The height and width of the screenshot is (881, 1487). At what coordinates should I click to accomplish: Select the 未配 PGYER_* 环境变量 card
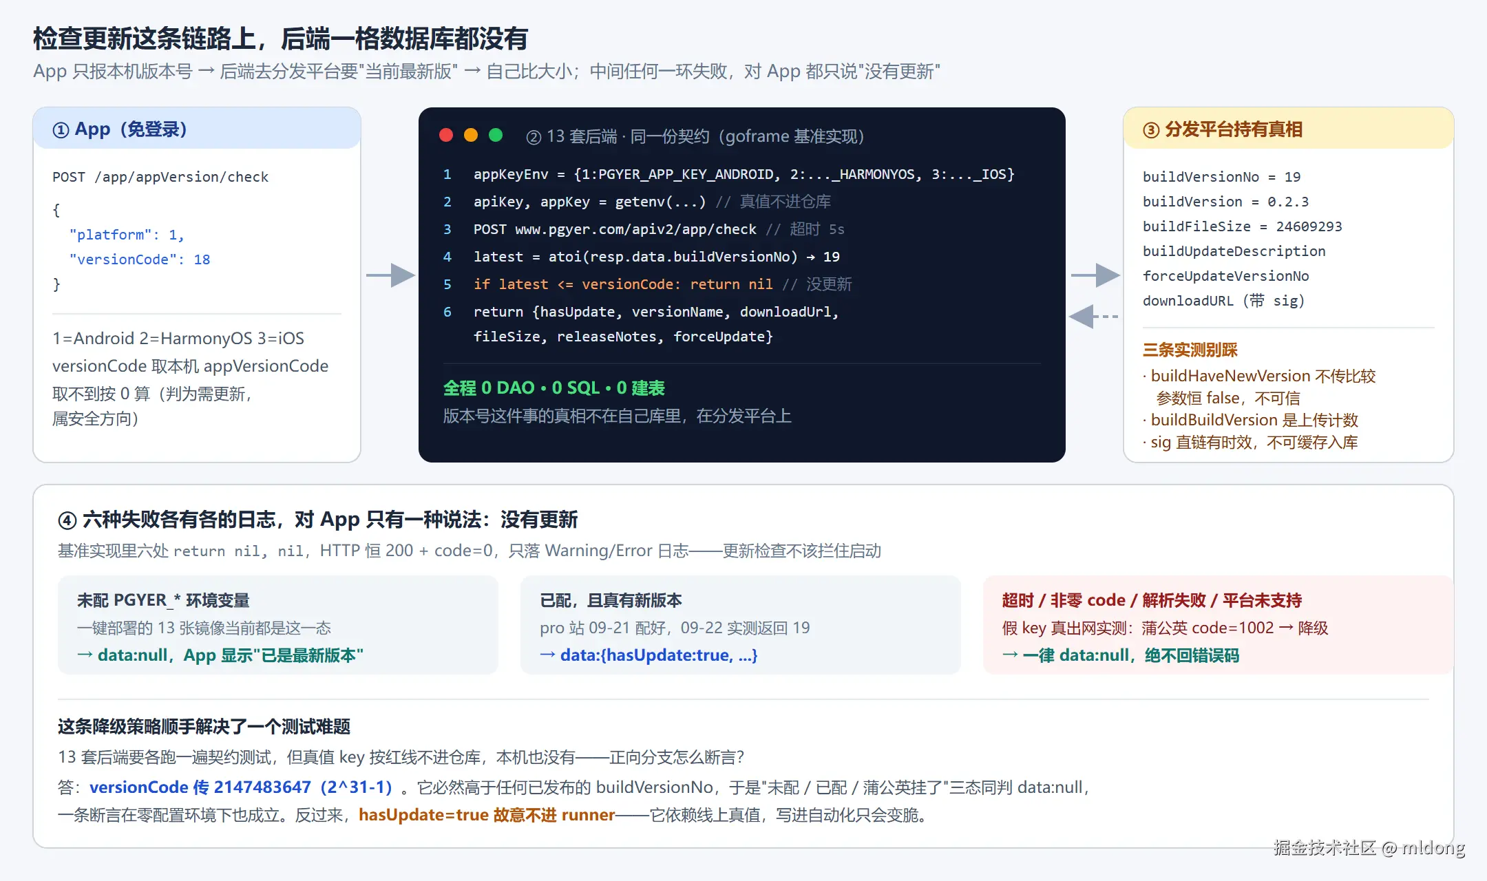278,625
